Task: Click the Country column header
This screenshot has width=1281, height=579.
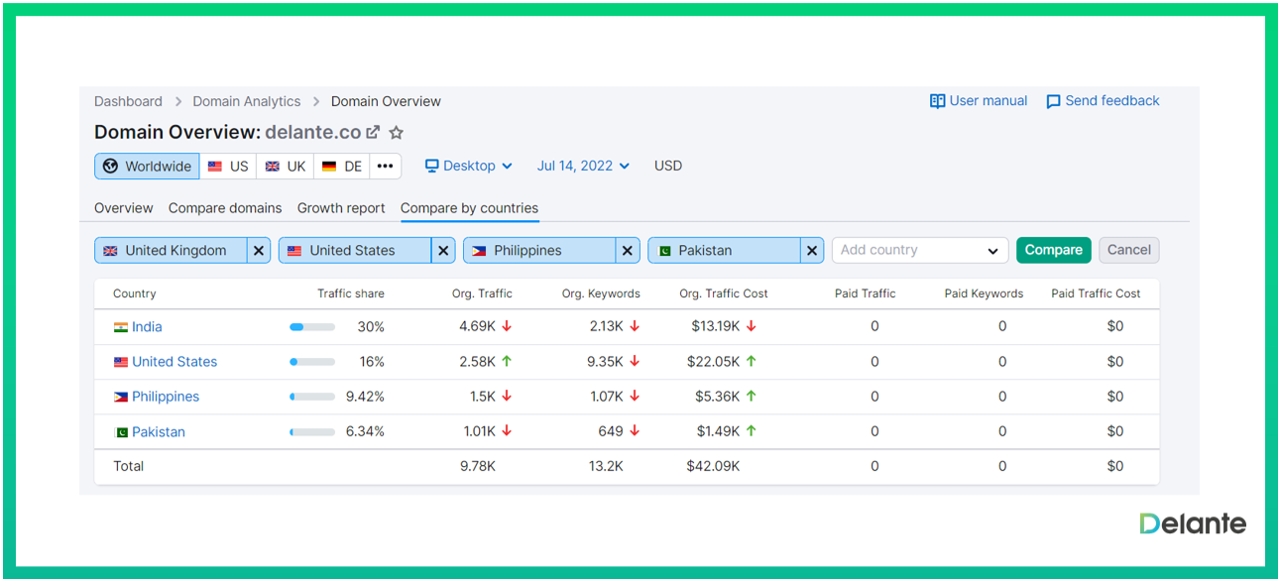Action: tap(135, 293)
